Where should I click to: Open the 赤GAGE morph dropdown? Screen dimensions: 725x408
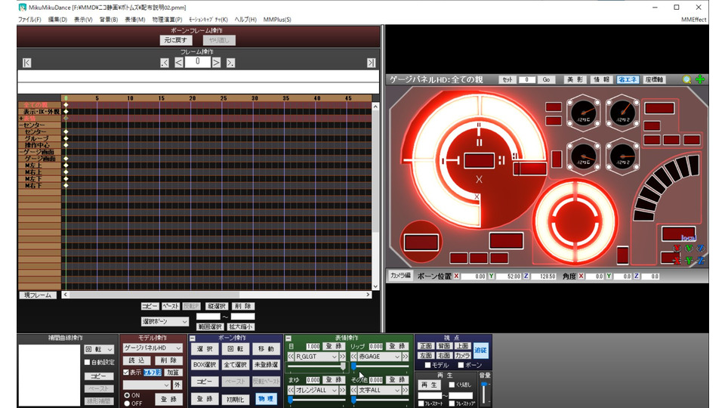coord(379,357)
